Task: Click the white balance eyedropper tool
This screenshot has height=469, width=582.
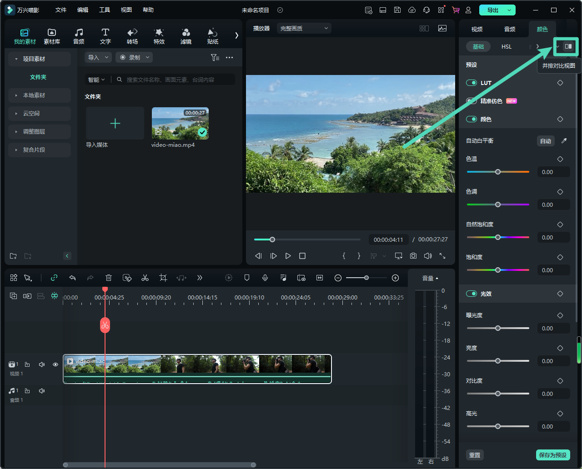Action: [x=564, y=141]
